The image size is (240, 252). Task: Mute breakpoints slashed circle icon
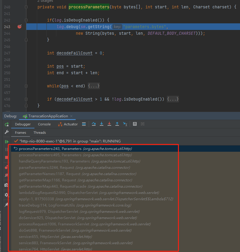coord(6,175)
